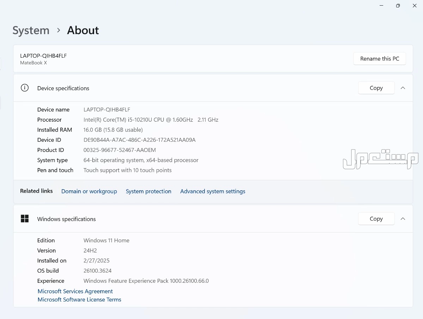Click the System type value 64-bit operating system
This screenshot has height=319, width=423.
point(141,160)
